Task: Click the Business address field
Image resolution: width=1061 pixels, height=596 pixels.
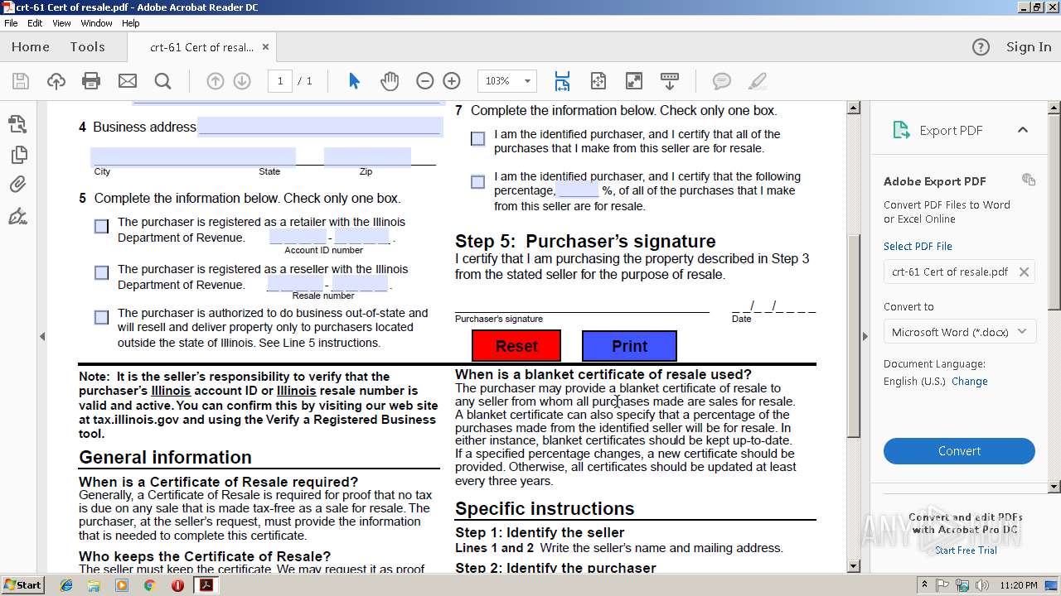Action: click(319, 127)
